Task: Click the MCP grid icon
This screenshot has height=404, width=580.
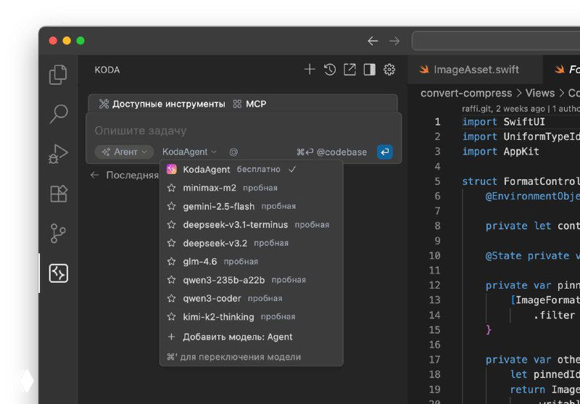Action: [237, 104]
